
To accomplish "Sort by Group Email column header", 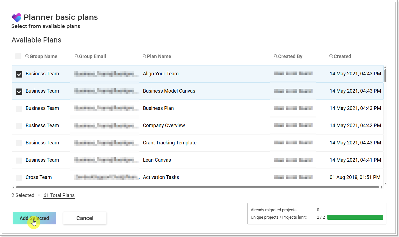I will (x=92, y=56).
